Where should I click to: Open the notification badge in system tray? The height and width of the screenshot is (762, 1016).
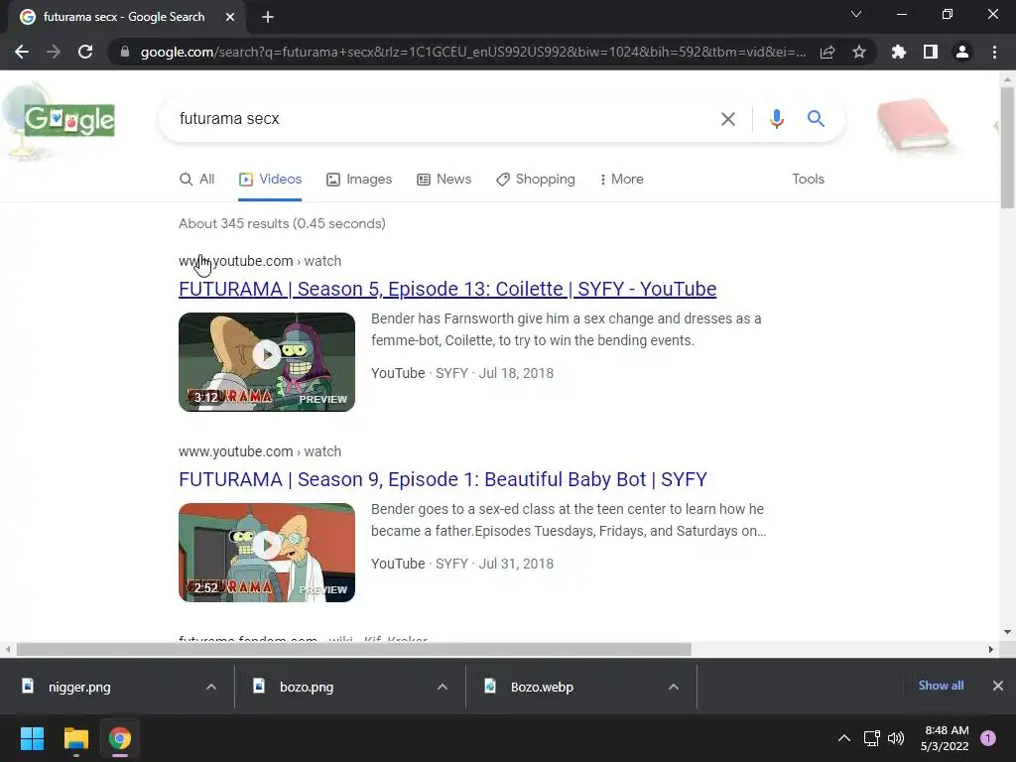988,738
